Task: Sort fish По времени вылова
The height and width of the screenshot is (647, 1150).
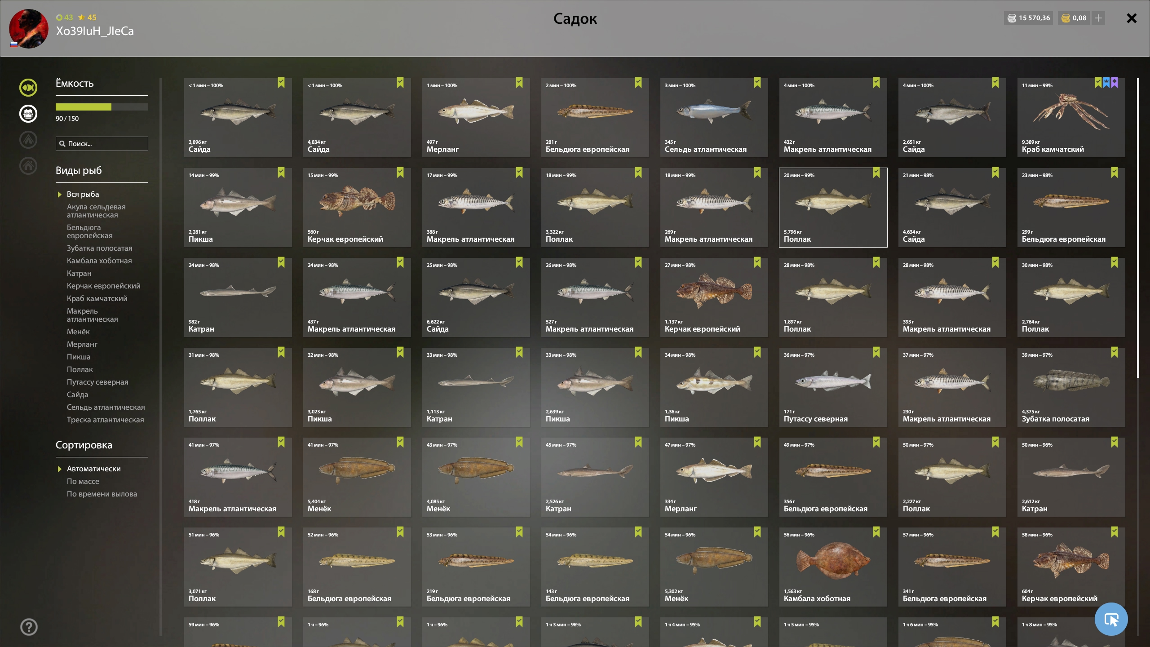Action: pyautogui.click(x=102, y=494)
